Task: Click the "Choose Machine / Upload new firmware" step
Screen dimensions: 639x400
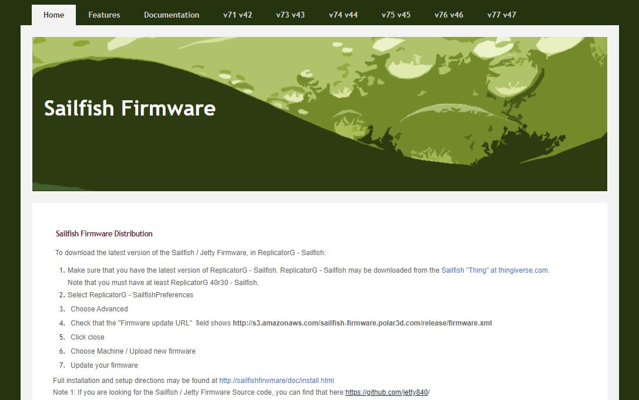Action: pyautogui.click(x=133, y=351)
